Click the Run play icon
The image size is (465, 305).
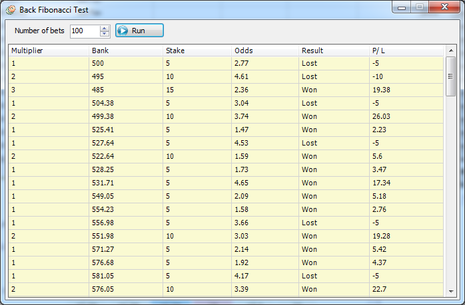point(123,31)
